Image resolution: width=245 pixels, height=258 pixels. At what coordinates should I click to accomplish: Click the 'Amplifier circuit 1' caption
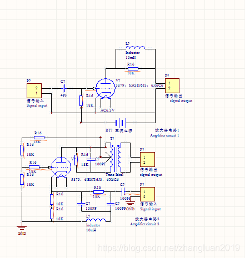click(164, 135)
